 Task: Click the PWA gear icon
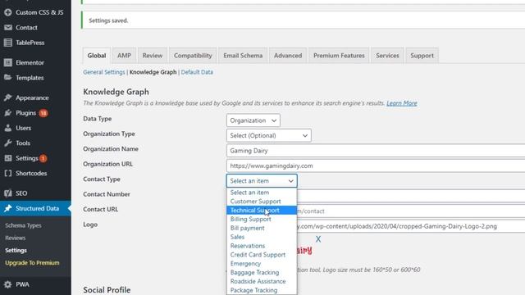click(8, 284)
